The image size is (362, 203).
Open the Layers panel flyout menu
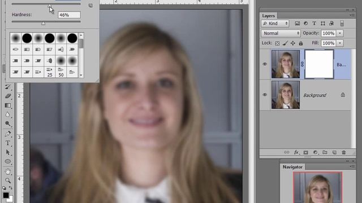[352, 15]
